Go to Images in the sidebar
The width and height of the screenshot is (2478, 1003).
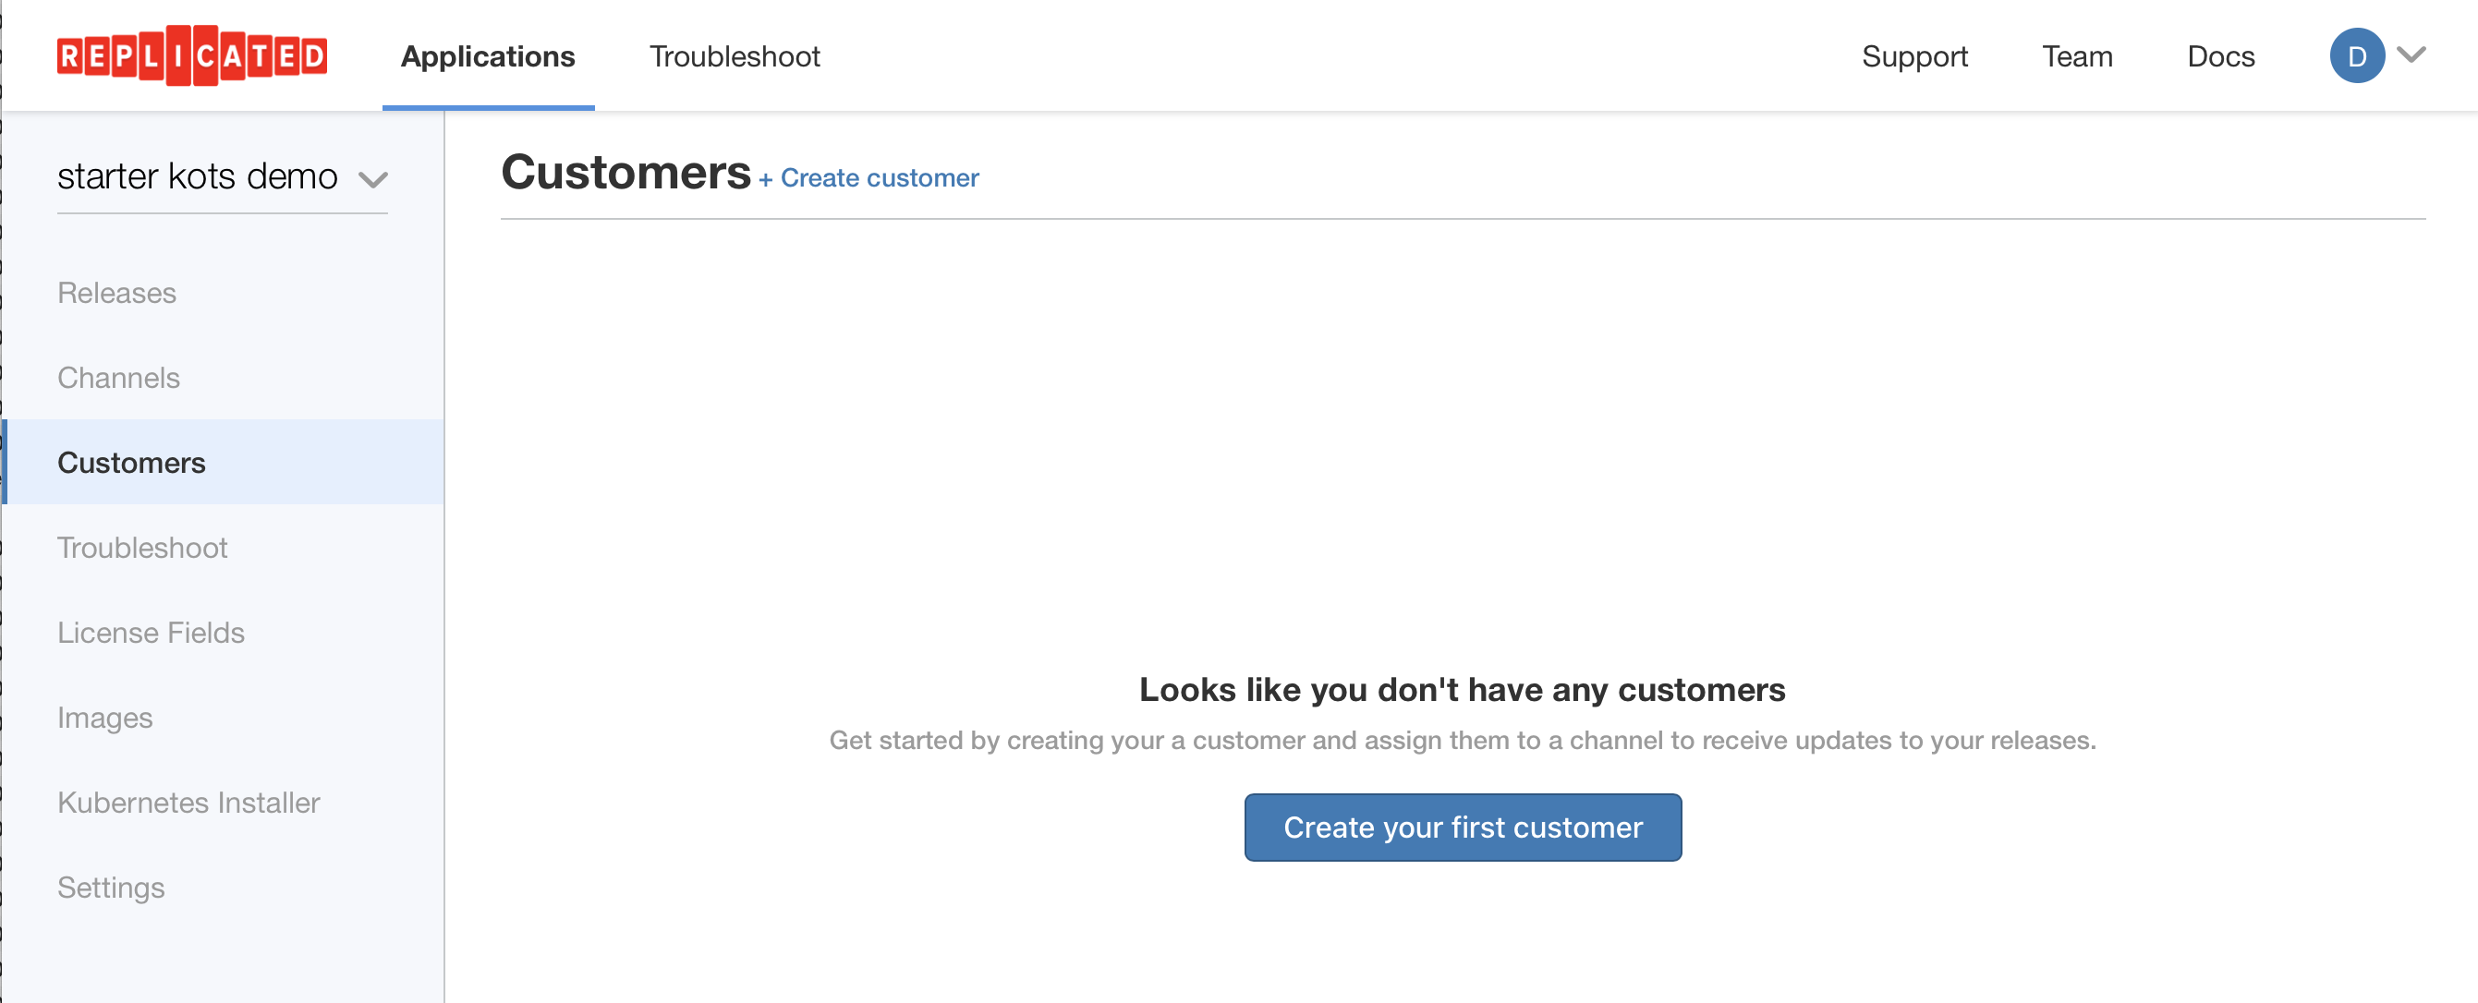point(104,718)
